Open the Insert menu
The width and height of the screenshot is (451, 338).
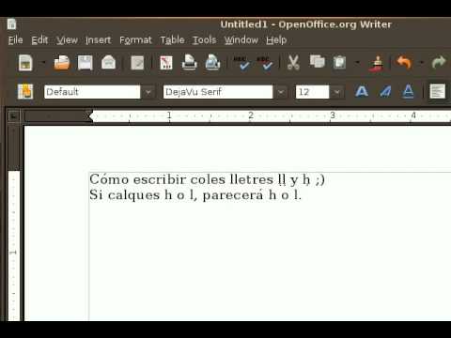pyautogui.click(x=99, y=40)
